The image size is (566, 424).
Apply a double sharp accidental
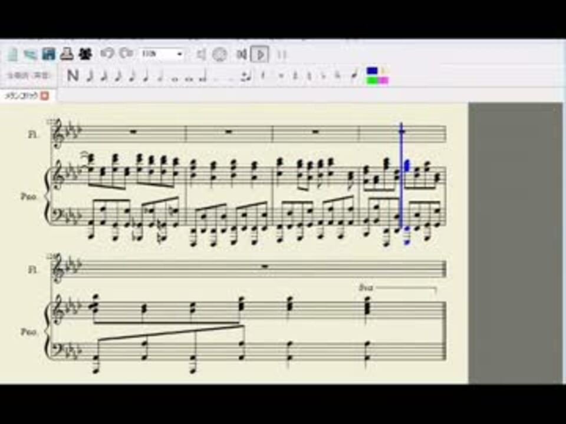click(282, 76)
